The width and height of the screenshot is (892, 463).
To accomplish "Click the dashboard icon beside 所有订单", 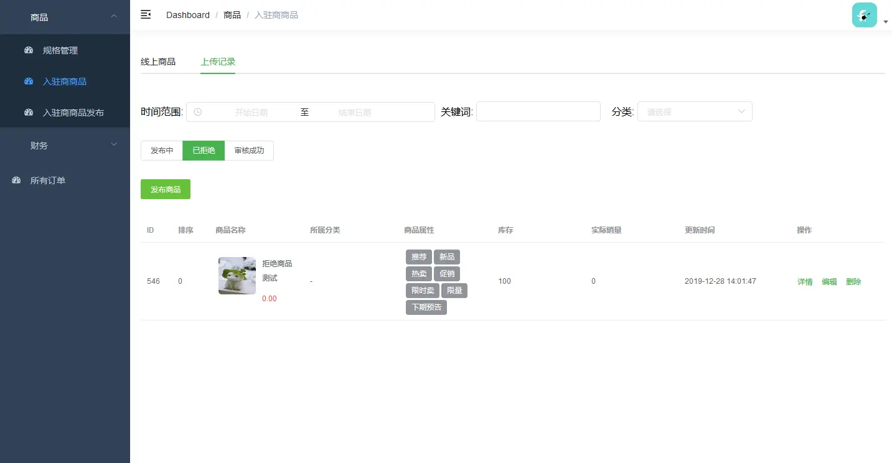I will tap(16, 180).
